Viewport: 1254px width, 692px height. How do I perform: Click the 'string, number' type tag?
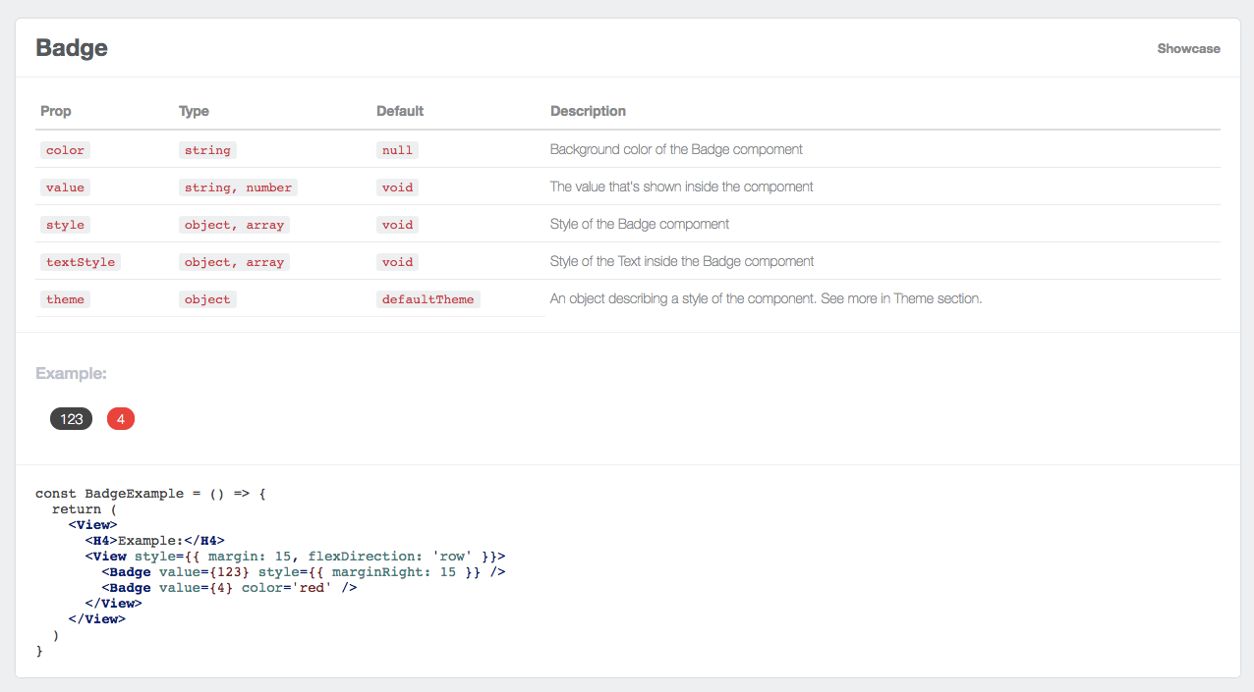click(238, 187)
